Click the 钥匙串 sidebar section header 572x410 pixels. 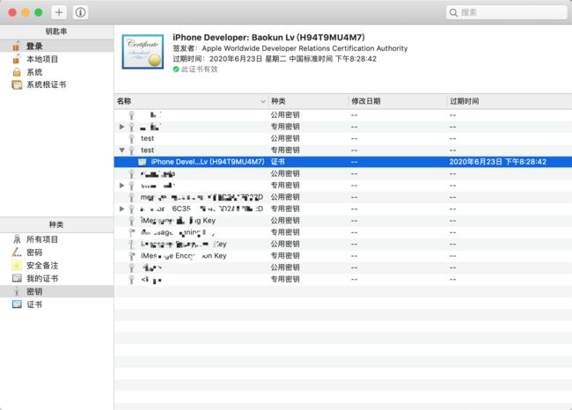[56, 32]
